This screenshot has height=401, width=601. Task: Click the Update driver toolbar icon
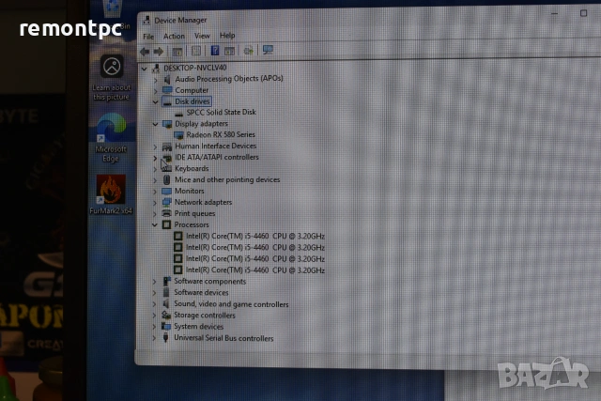248,50
